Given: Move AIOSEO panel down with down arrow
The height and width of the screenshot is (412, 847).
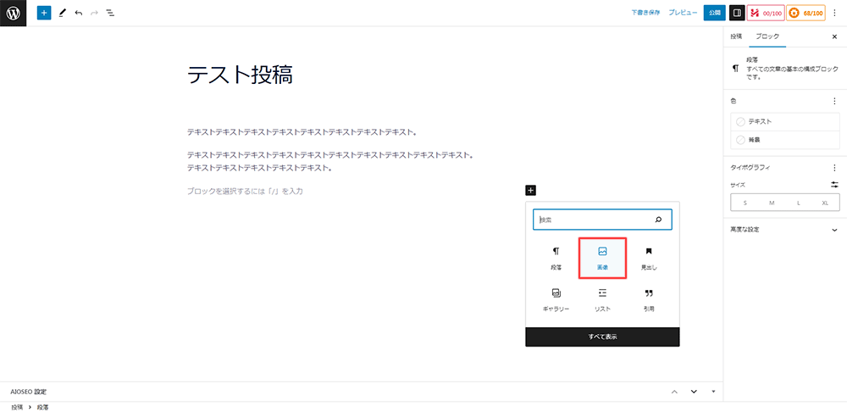Looking at the screenshot, I should [695, 392].
